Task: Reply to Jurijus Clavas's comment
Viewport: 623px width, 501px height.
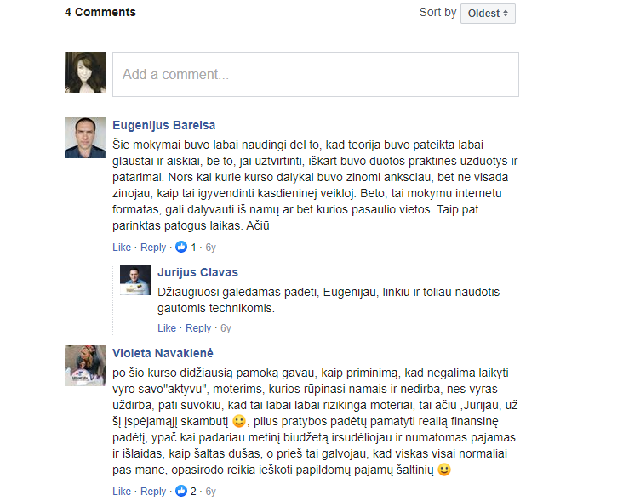Action: 198,328
